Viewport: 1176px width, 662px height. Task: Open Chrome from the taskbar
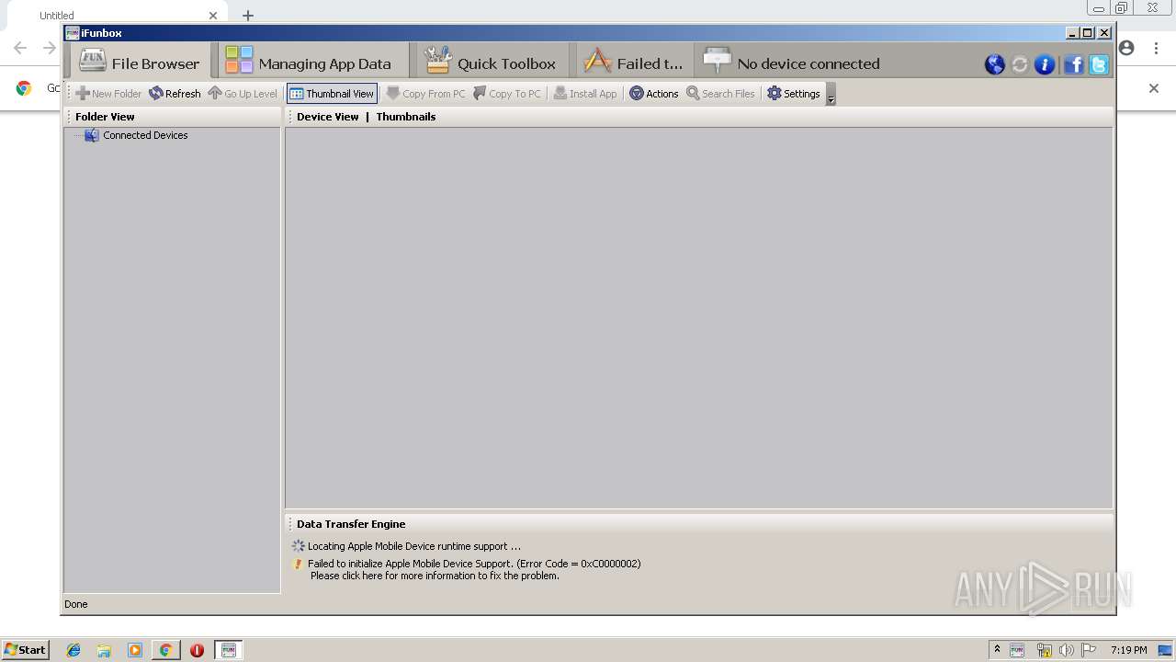[x=165, y=650]
